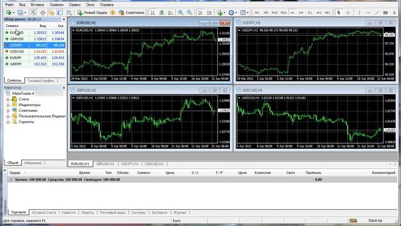Click the Indicators list toolbar icon
401x226 pixels.
220,13
